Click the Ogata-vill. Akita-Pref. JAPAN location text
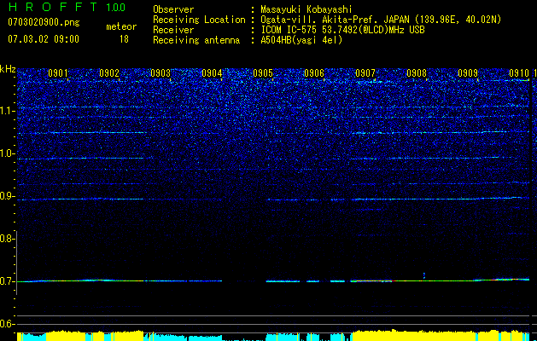Image resolution: width=537 pixels, height=341 pixels. click(381, 20)
